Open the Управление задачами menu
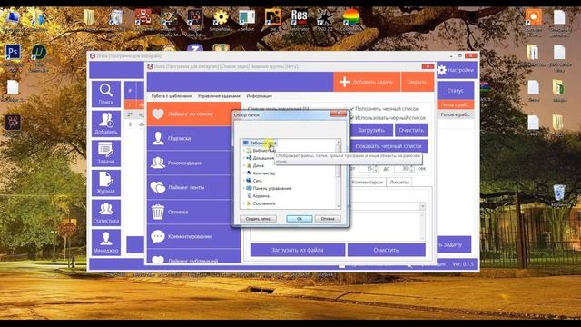This screenshot has height=327, width=581. click(x=219, y=96)
